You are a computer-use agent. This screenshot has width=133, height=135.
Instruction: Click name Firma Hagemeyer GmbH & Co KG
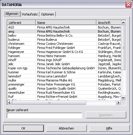click(60, 52)
